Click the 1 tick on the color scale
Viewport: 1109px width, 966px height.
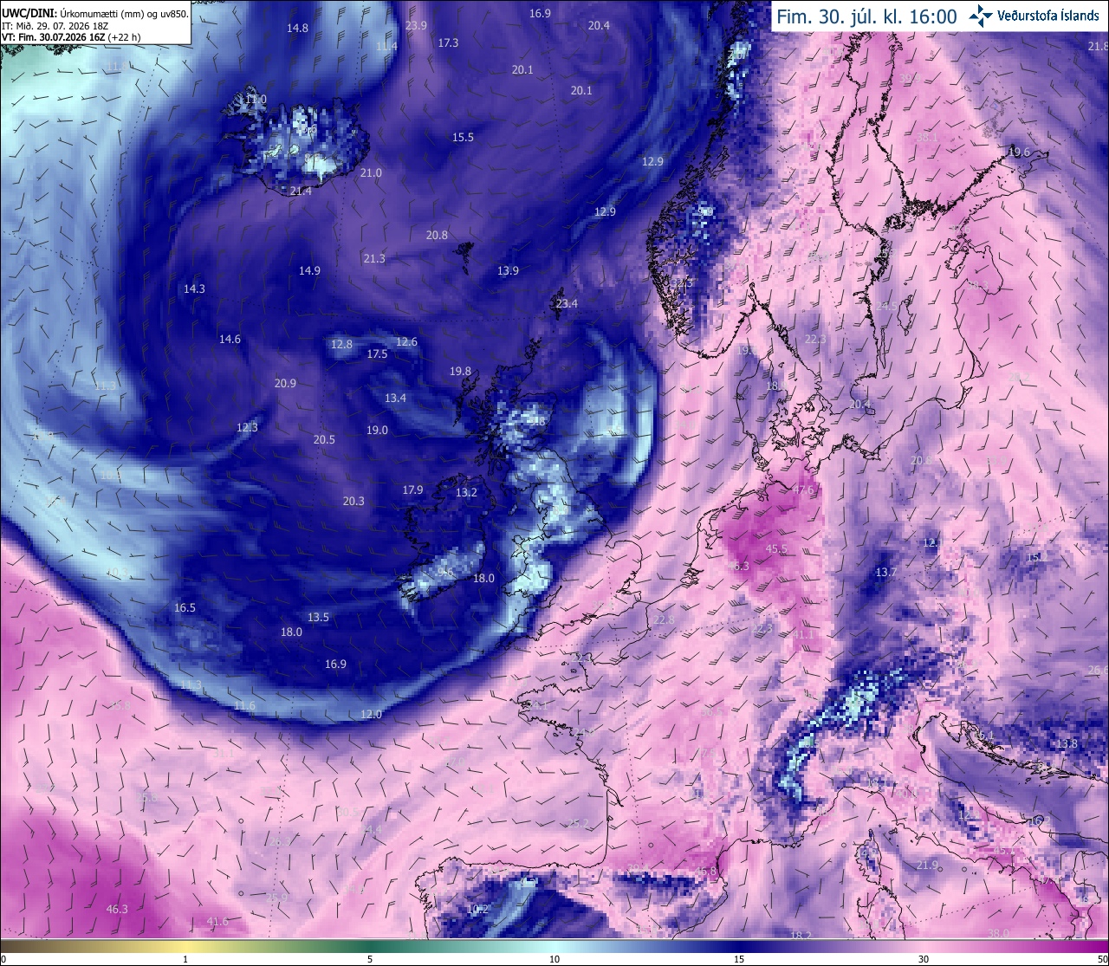pyautogui.click(x=185, y=959)
